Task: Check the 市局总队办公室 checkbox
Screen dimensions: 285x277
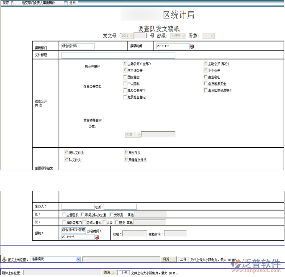Action: 82,215
